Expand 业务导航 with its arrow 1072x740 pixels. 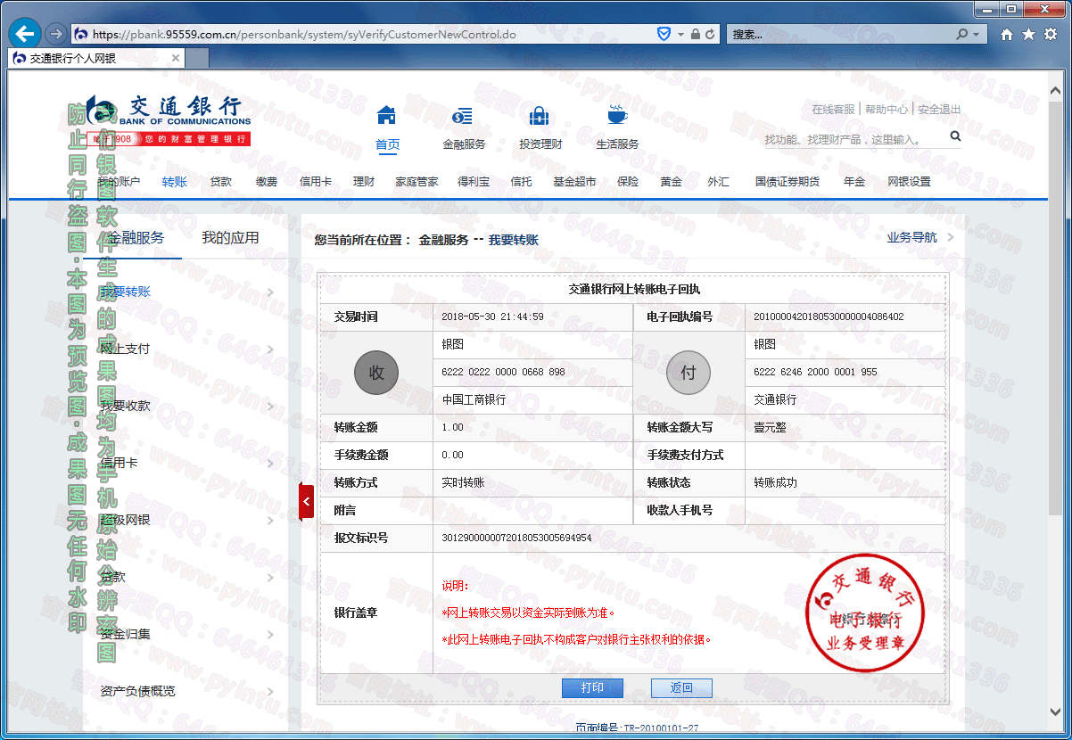[950, 238]
